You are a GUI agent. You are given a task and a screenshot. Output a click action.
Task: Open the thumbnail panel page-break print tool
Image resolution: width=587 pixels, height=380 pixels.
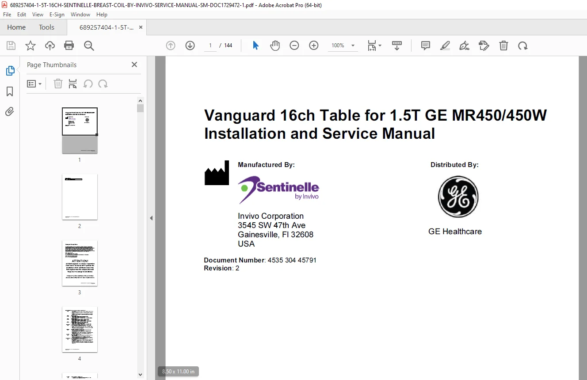coord(73,84)
